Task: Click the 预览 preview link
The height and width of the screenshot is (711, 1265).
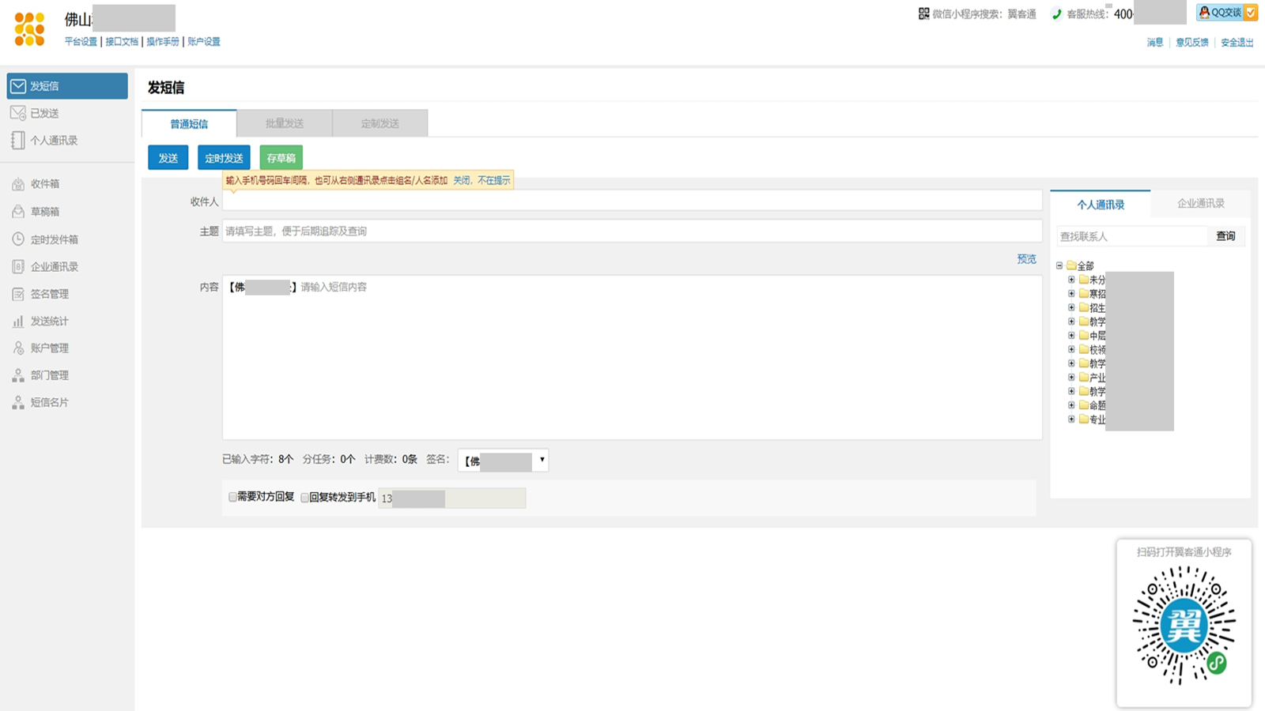Action: point(1026,259)
